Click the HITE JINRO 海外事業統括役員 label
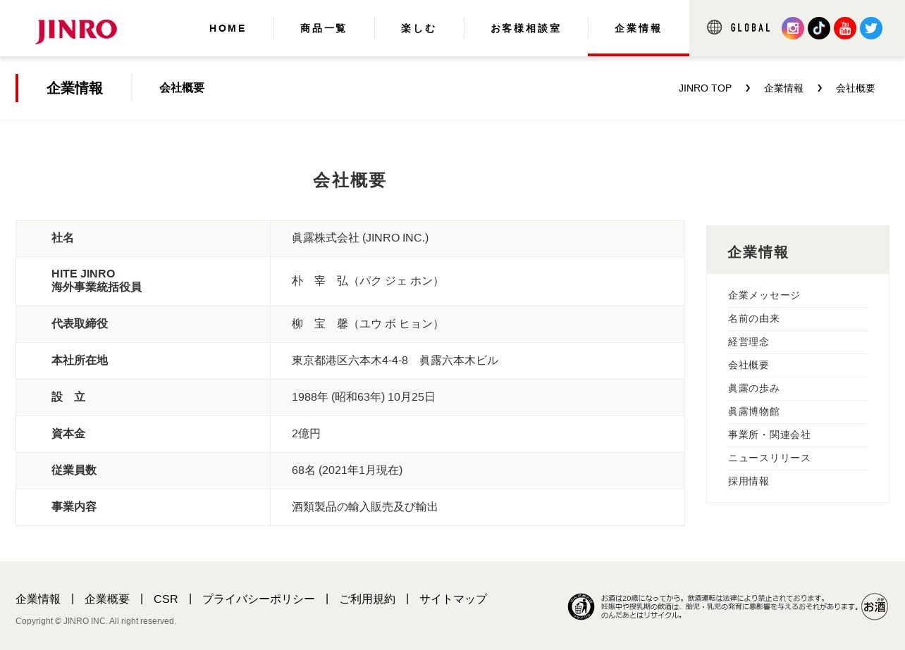 tap(97, 280)
